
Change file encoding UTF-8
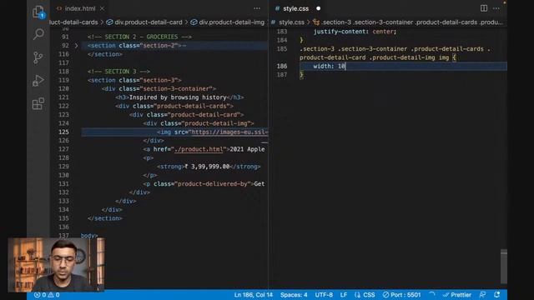click(324, 295)
